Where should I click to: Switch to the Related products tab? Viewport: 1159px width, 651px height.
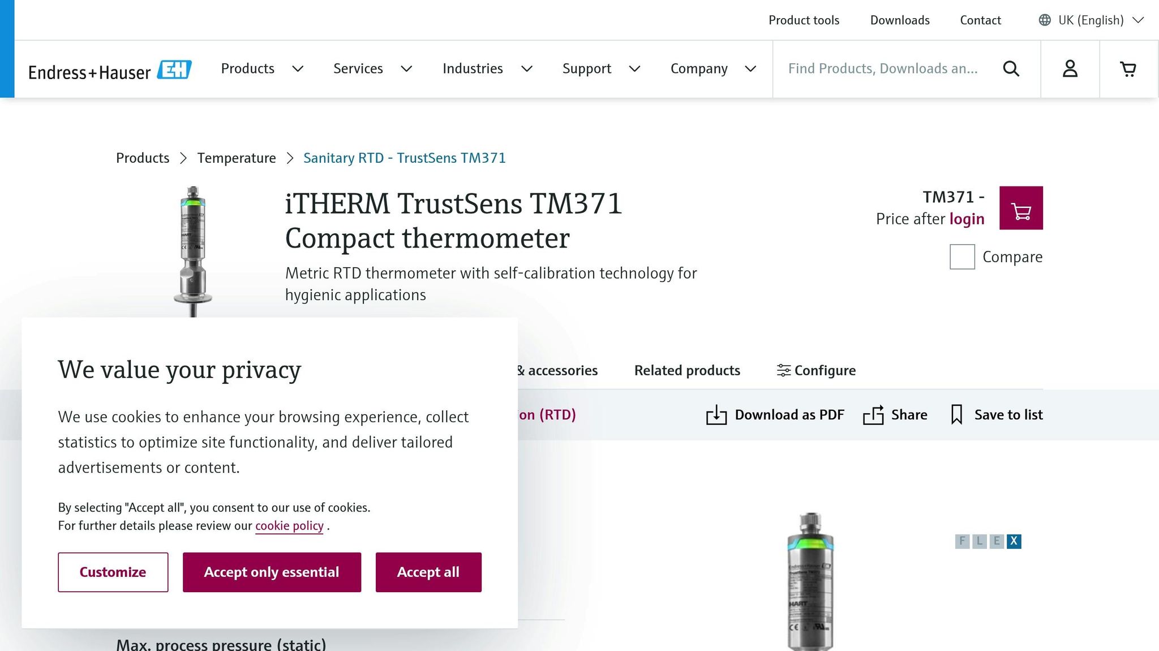tap(687, 370)
